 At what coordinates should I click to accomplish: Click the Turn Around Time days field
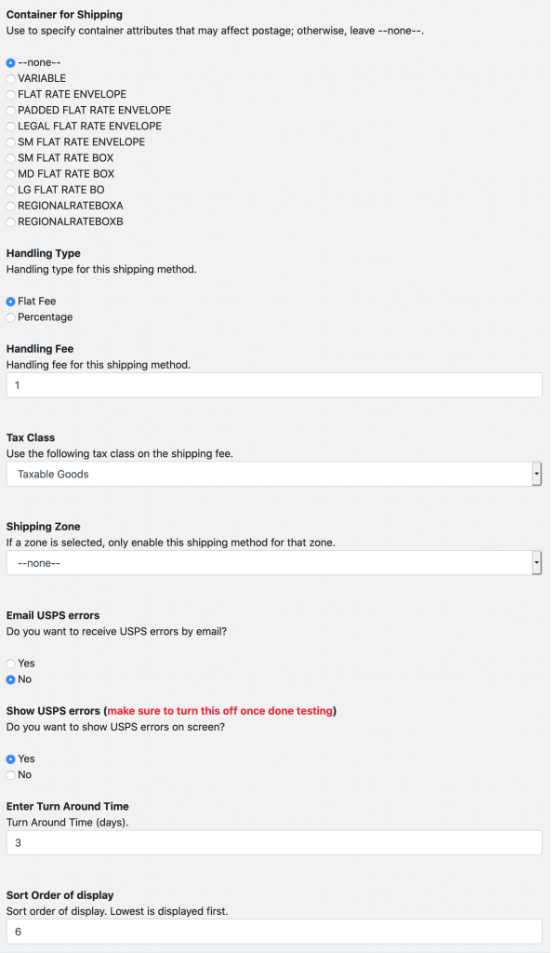click(x=274, y=843)
